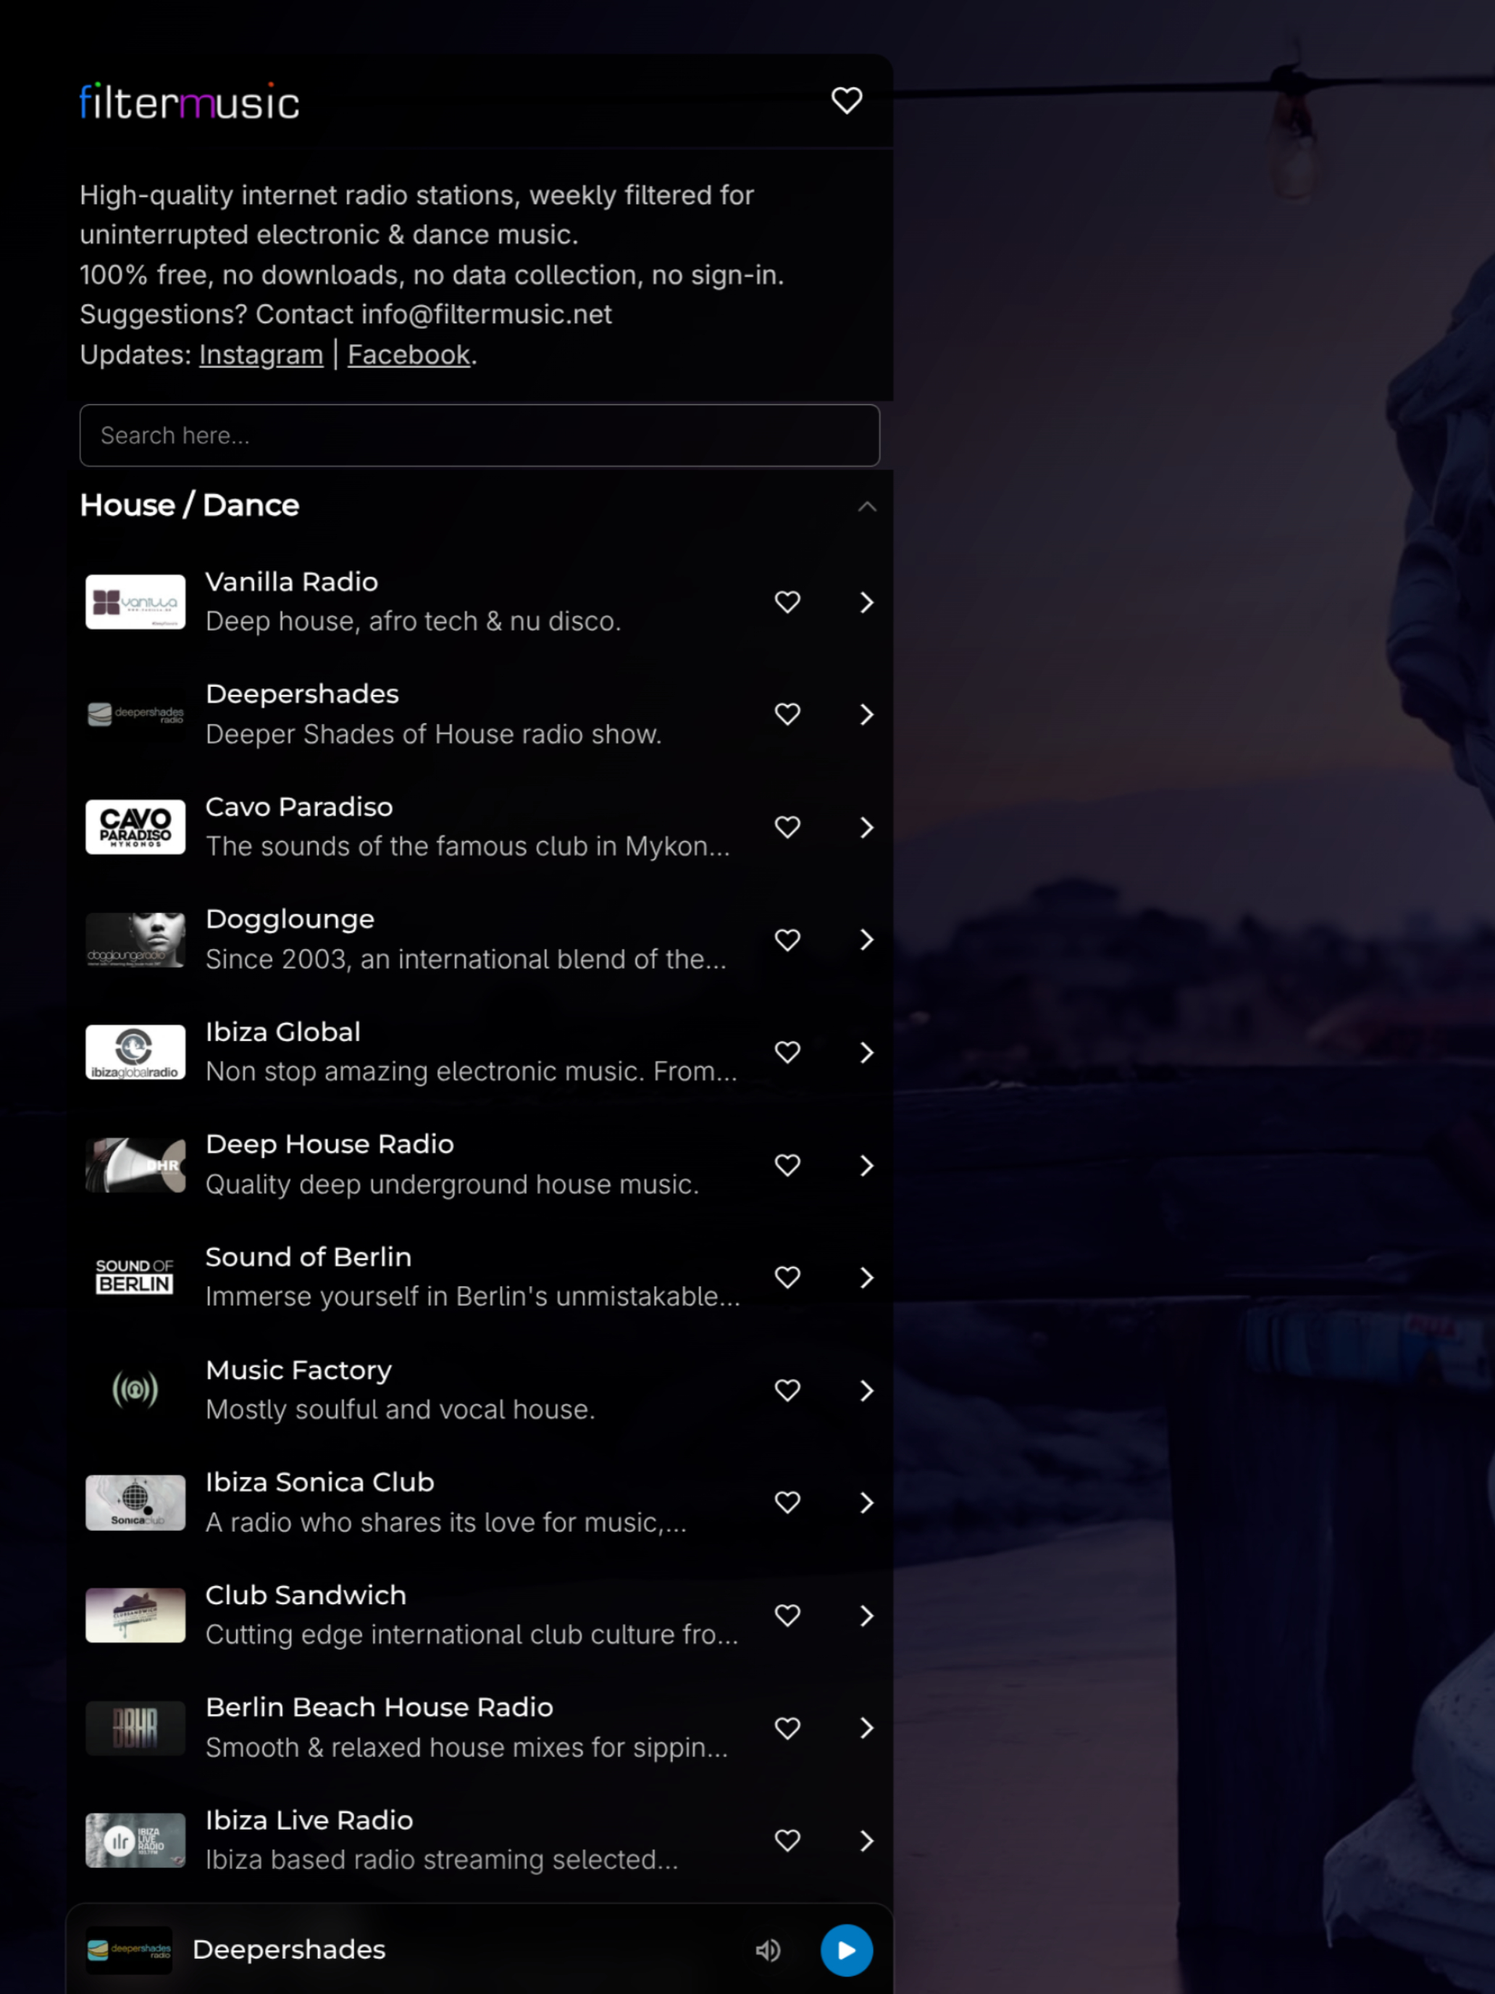Toggle heart for Dogglounge

(787, 939)
